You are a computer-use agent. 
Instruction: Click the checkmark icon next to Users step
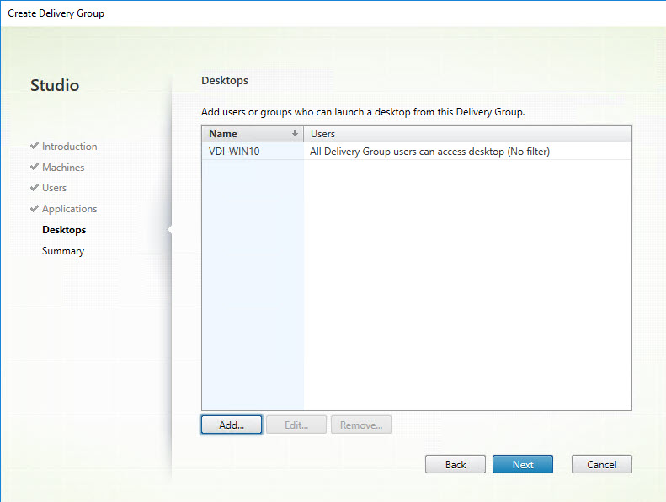click(x=35, y=188)
